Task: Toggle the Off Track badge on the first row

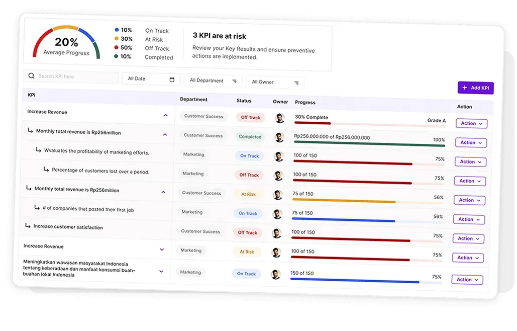Action: [251, 117]
